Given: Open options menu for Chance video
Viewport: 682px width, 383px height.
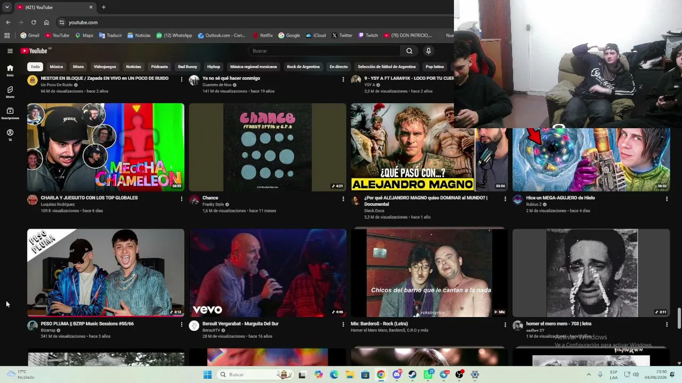Looking at the screenshot, I should [343, 199].
